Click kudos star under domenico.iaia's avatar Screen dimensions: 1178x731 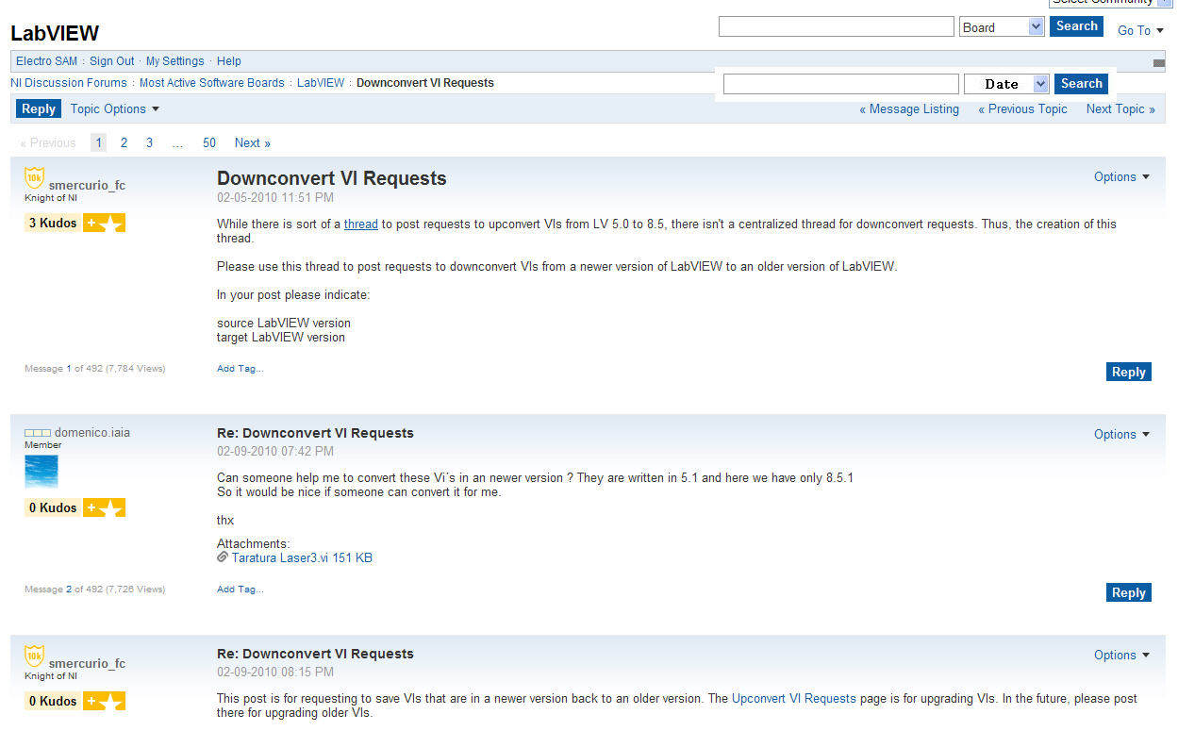tap(104, 507)
